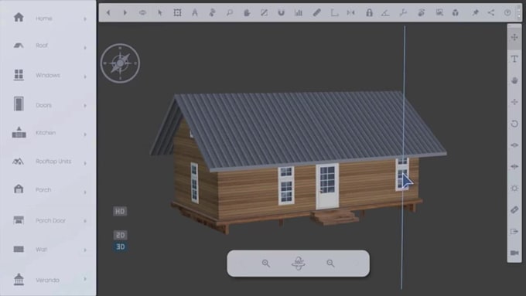Click zoom out magnifier in bottom bar
This screenshot has height=296, width=526.
click(x=330, y=264)
